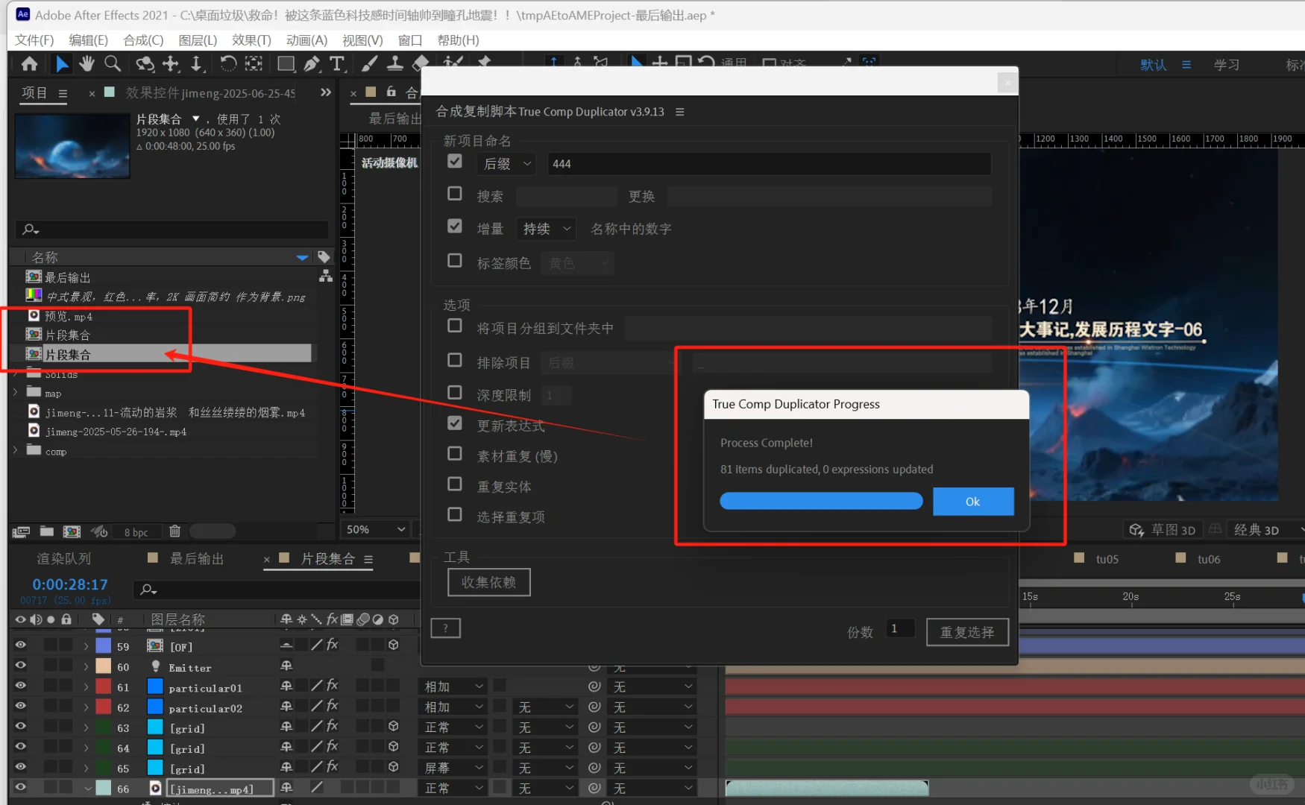Show hidden panel tabs with double chevron

click(326, 92)
